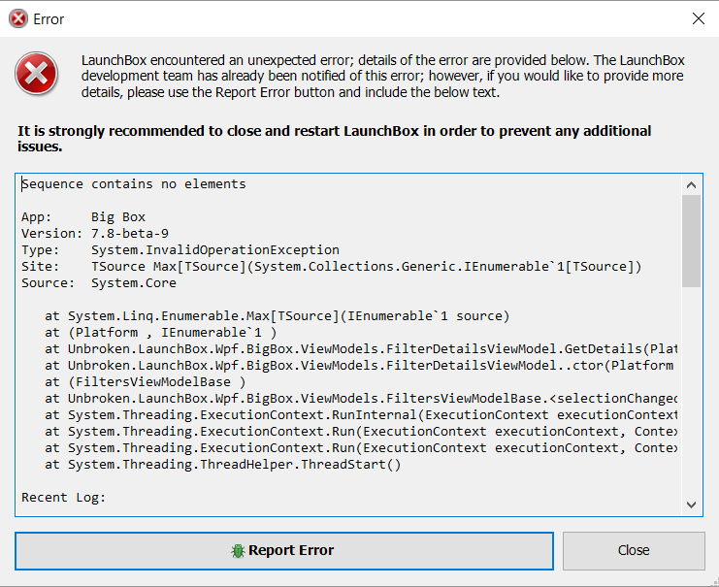Close the Error dialog with X
Viewport: 719px width, 587px height.
point(699,18)
